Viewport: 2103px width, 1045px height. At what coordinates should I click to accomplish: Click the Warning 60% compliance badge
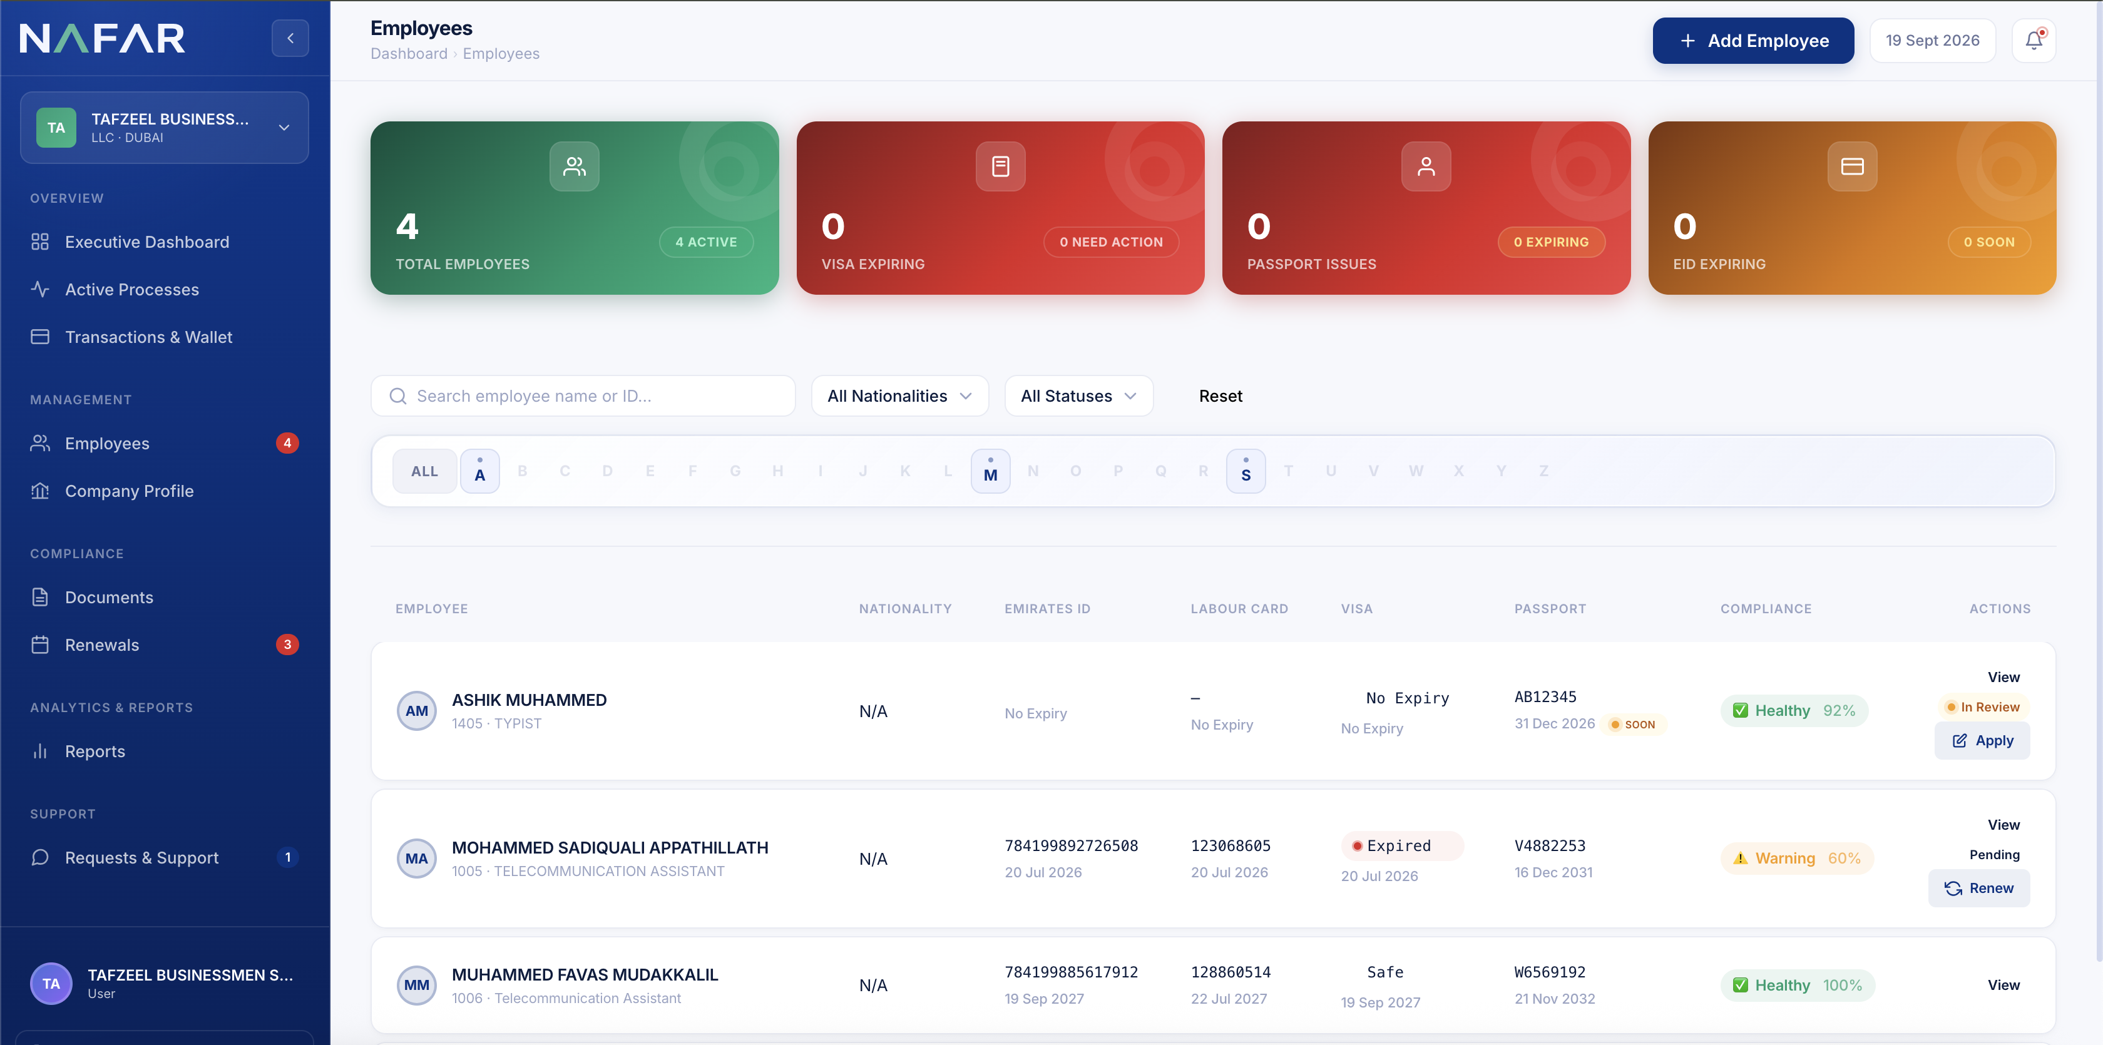pos(1797,858)
